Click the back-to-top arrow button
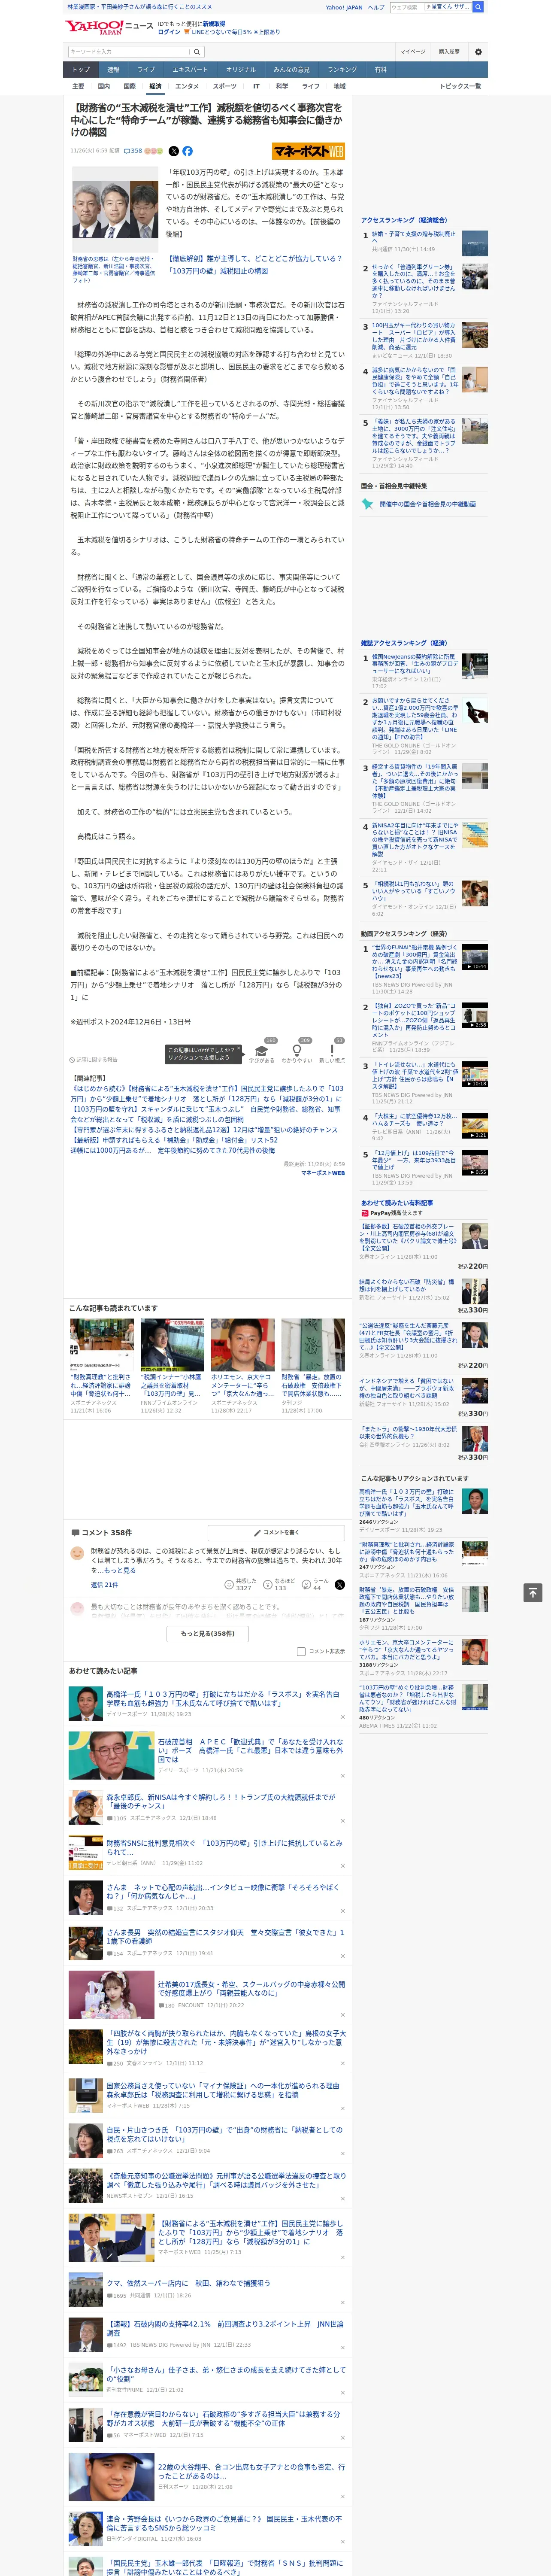This screenshot has width=551, height=2576. (532, 1592)
